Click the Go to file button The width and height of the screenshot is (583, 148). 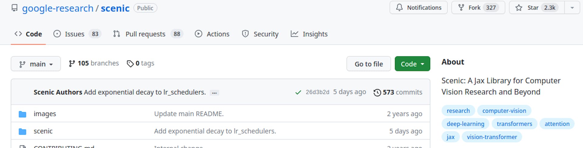(369, 64)
